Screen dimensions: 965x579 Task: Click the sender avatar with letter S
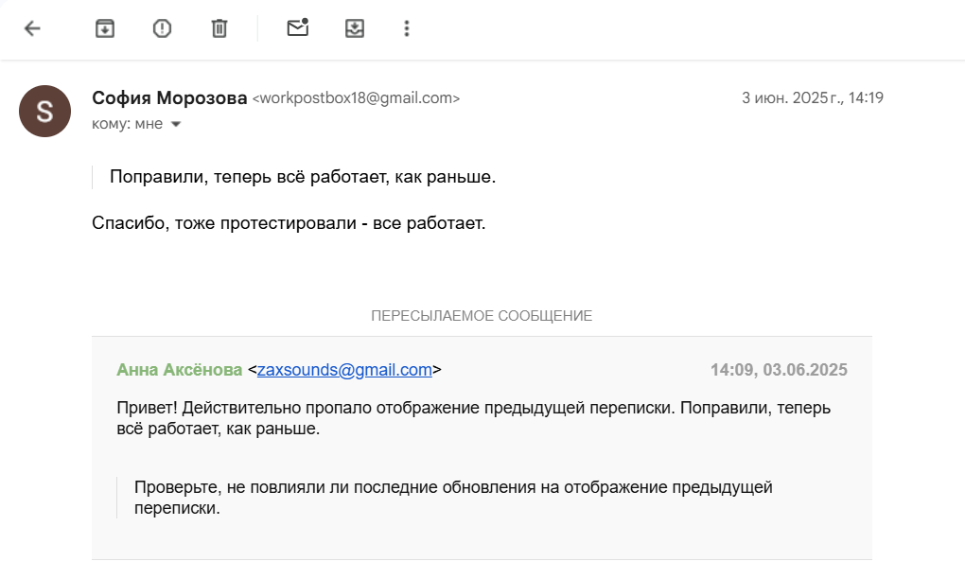44,111
